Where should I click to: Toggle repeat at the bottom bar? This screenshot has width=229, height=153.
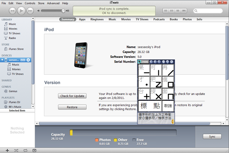(25, 150)
